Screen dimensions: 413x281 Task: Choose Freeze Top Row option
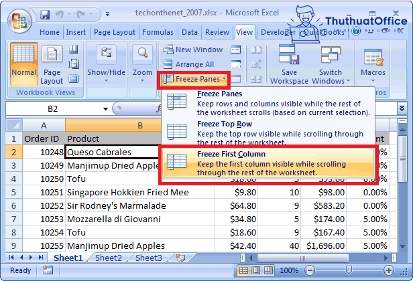268,132
